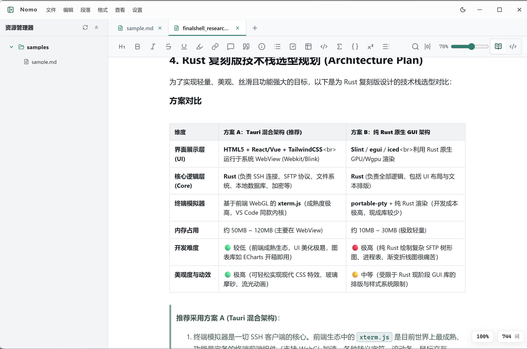Image resolution: width=527 pixels, height=349 pixels.
Task: Collapse the samples folder chevron
Action: (12, 47)
